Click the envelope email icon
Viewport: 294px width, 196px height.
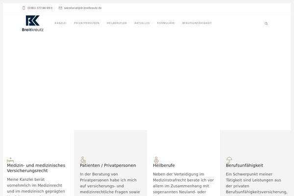[60, 8]
